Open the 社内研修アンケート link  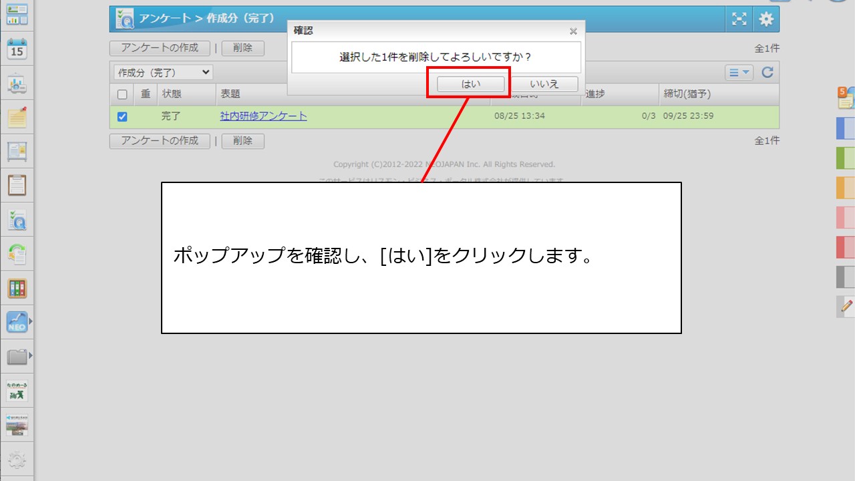click(x=264, y=116)
